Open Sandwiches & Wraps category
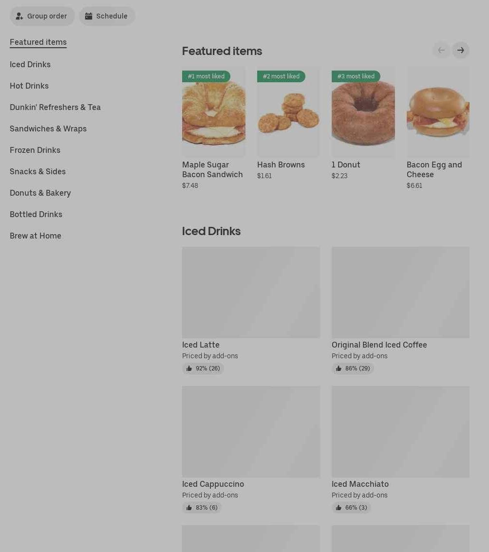 tap(48, 129)
